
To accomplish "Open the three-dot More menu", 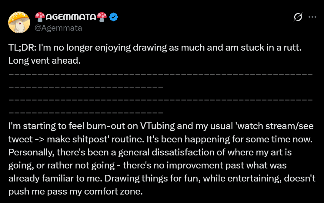I will pos(312,17).
